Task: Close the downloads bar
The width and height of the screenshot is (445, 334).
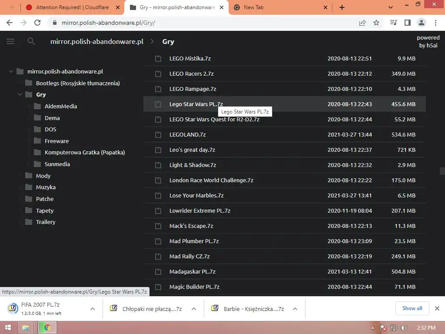Action: (x=437, y=308)
